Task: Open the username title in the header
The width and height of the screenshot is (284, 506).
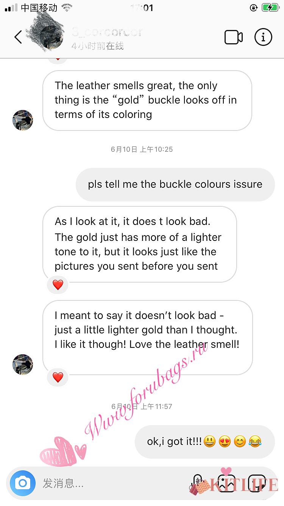Action: coord(107,32)
